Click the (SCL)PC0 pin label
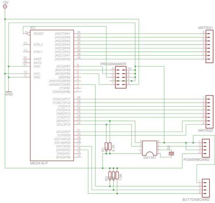Image resolution: width=215 pixels, height=203 pixels. click(63, 125)
